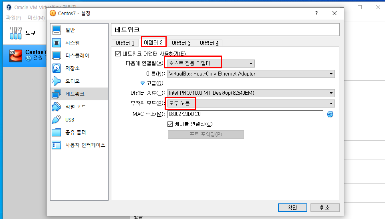This screenshot has height=219, width=385.
Task: Click the MAC 주소 input field
Action: 245,114
